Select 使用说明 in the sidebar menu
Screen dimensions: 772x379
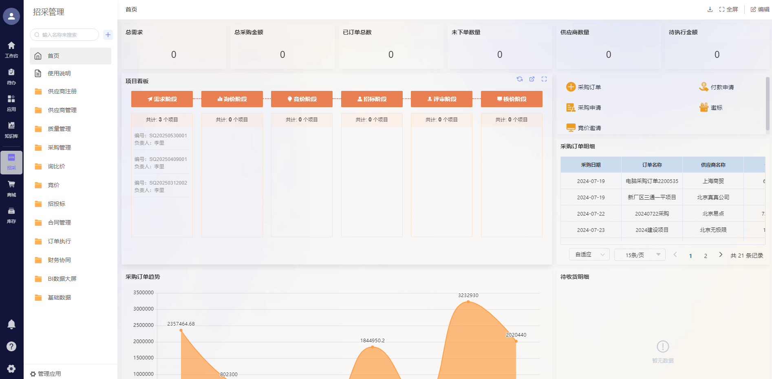click(59, 73)
